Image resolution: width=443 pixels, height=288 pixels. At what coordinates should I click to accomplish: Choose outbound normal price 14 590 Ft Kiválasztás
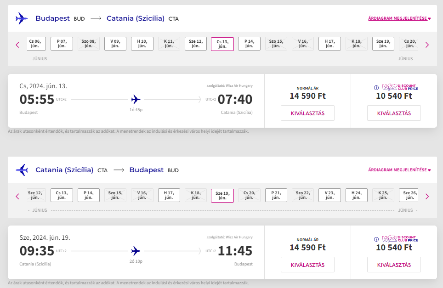coord(307,113)
